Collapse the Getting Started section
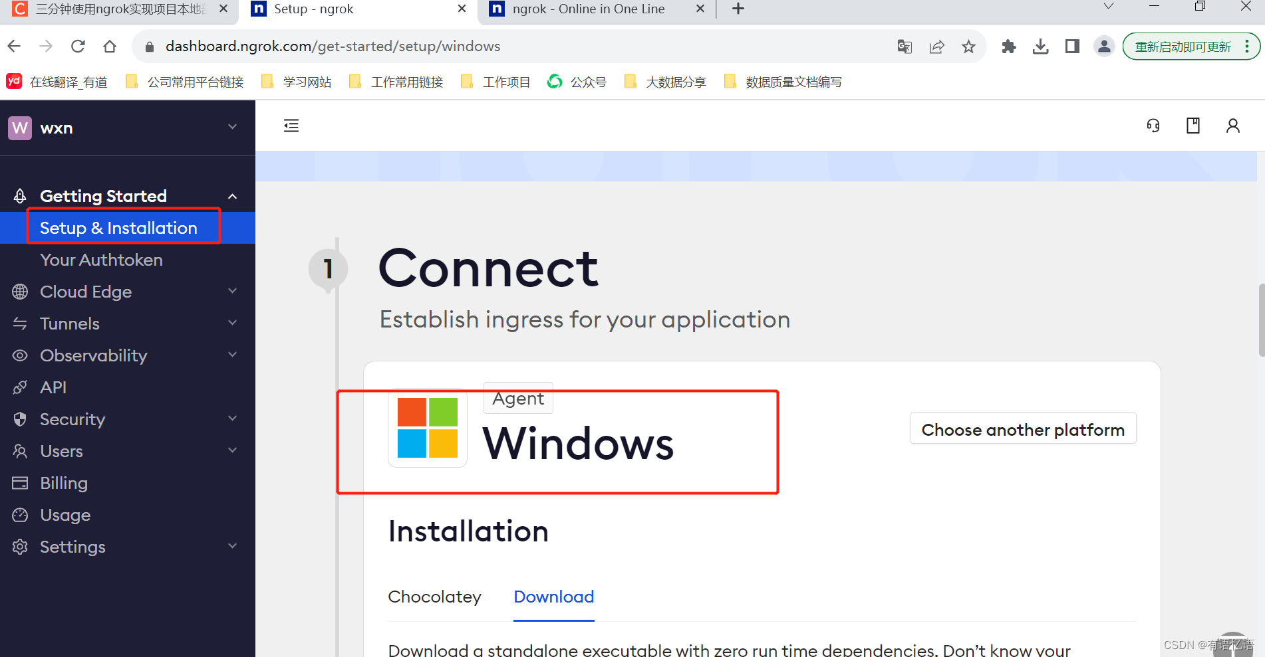Image resolution: width=1265 pixels, height=657 pixels. point(232,196)
